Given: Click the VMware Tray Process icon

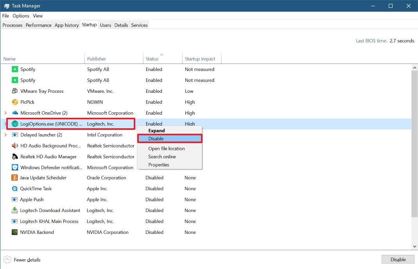Looking at the screenshot, I should coord(15,91).
